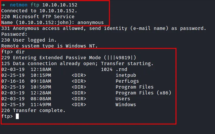
Task: Click the dir command text
Action: [x=20, y=52]
